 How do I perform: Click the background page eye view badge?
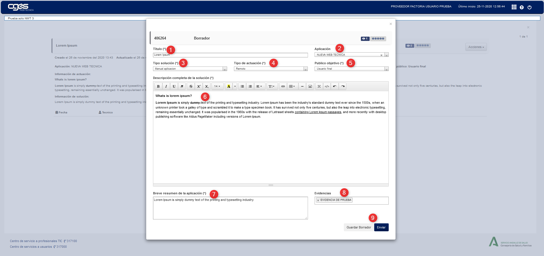tap(410, 45)
